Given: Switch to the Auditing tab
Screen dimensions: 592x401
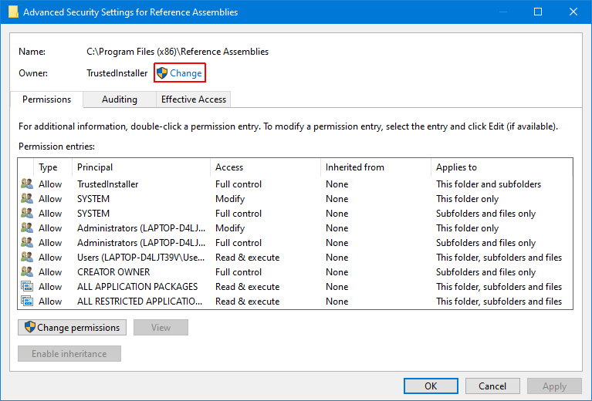Looking at the screenshot, I should click(120, 99).
